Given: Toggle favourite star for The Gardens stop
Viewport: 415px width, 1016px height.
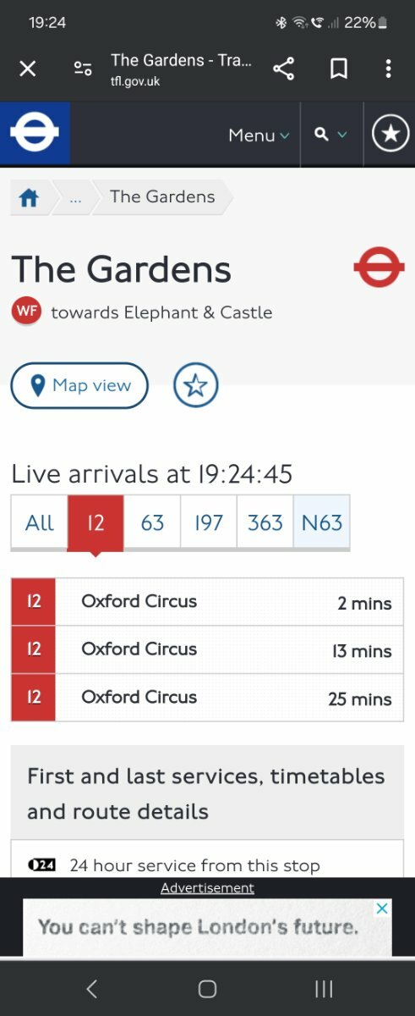Looking at the screenshot, I should 196,386.
